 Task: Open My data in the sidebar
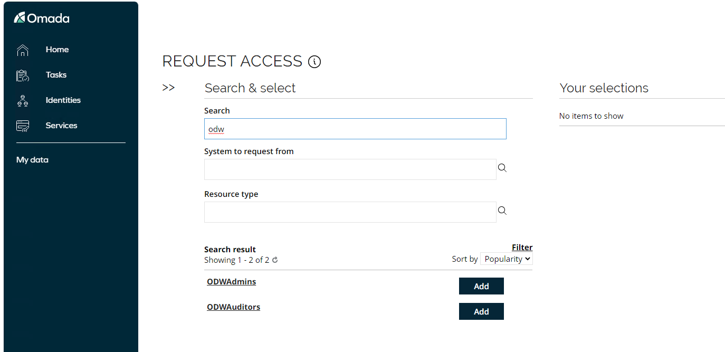(32, 160)
